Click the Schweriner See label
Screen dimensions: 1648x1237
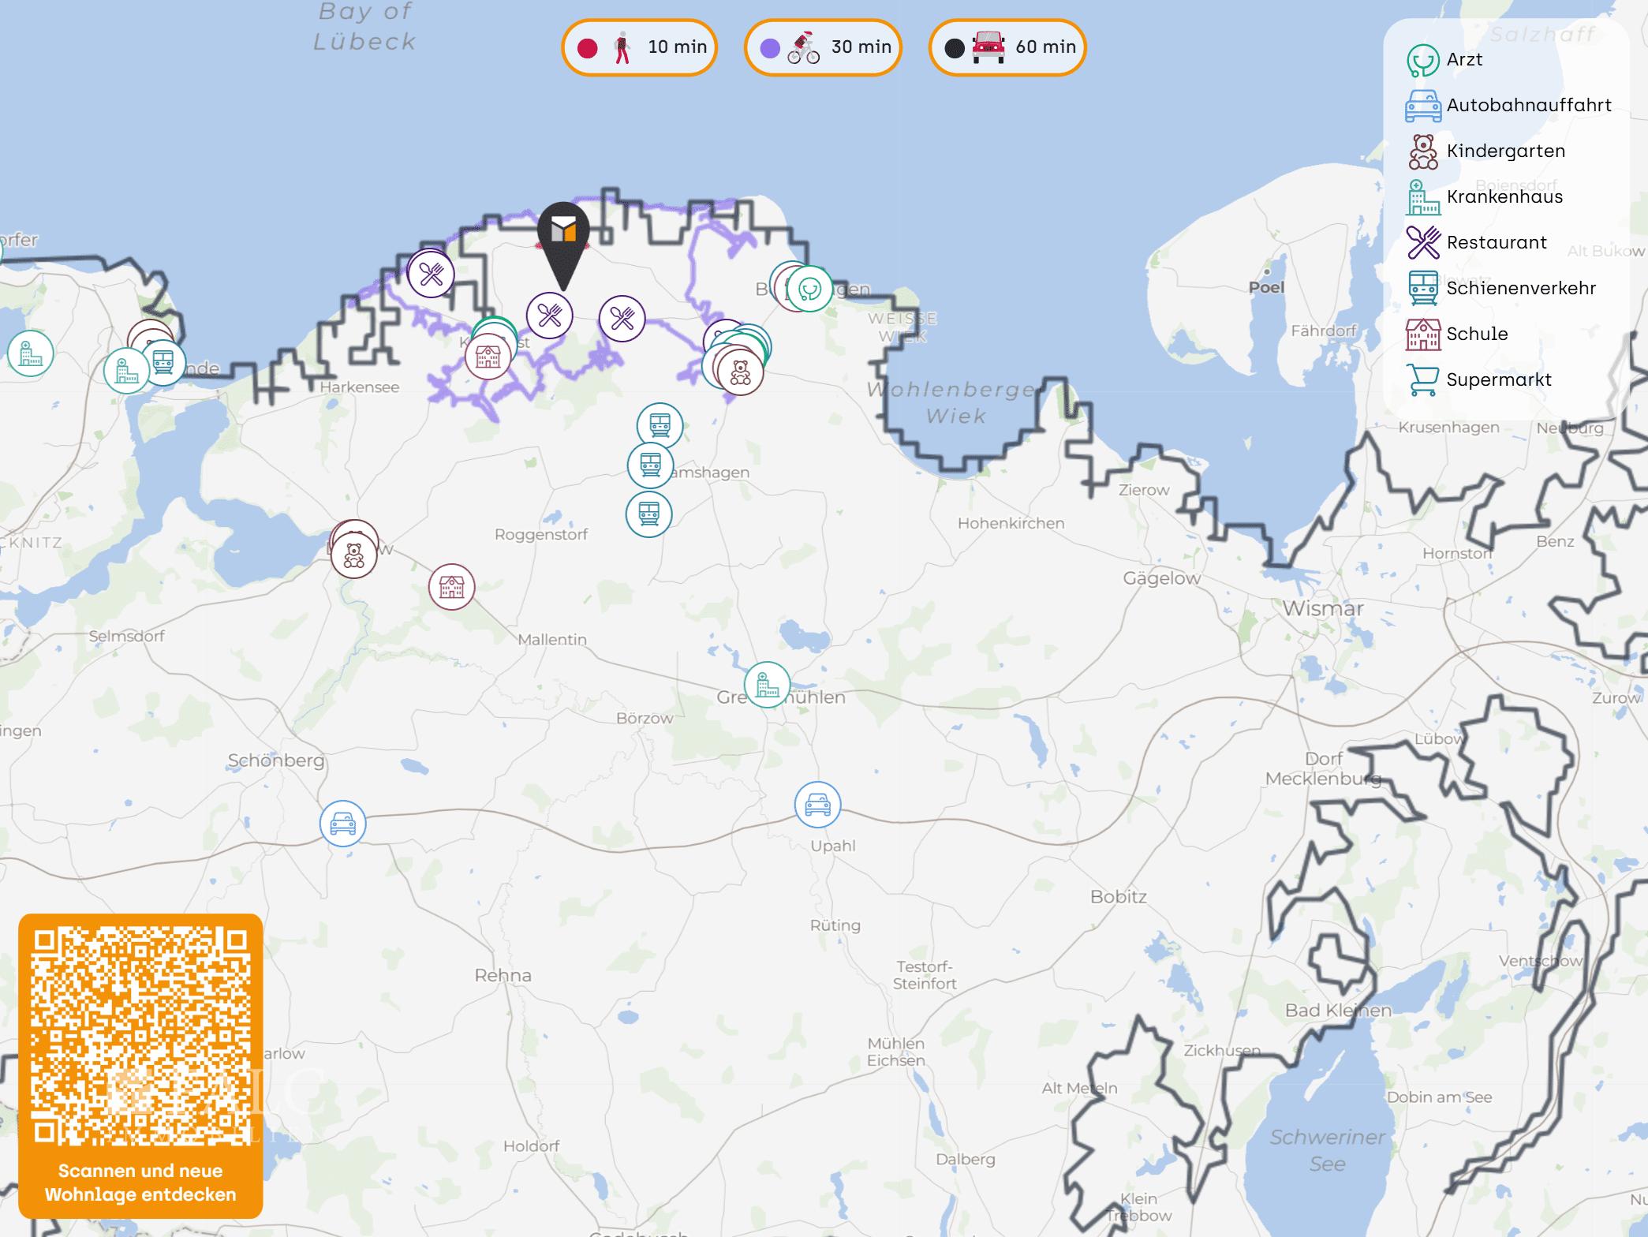click(x=1328, y=1150)
